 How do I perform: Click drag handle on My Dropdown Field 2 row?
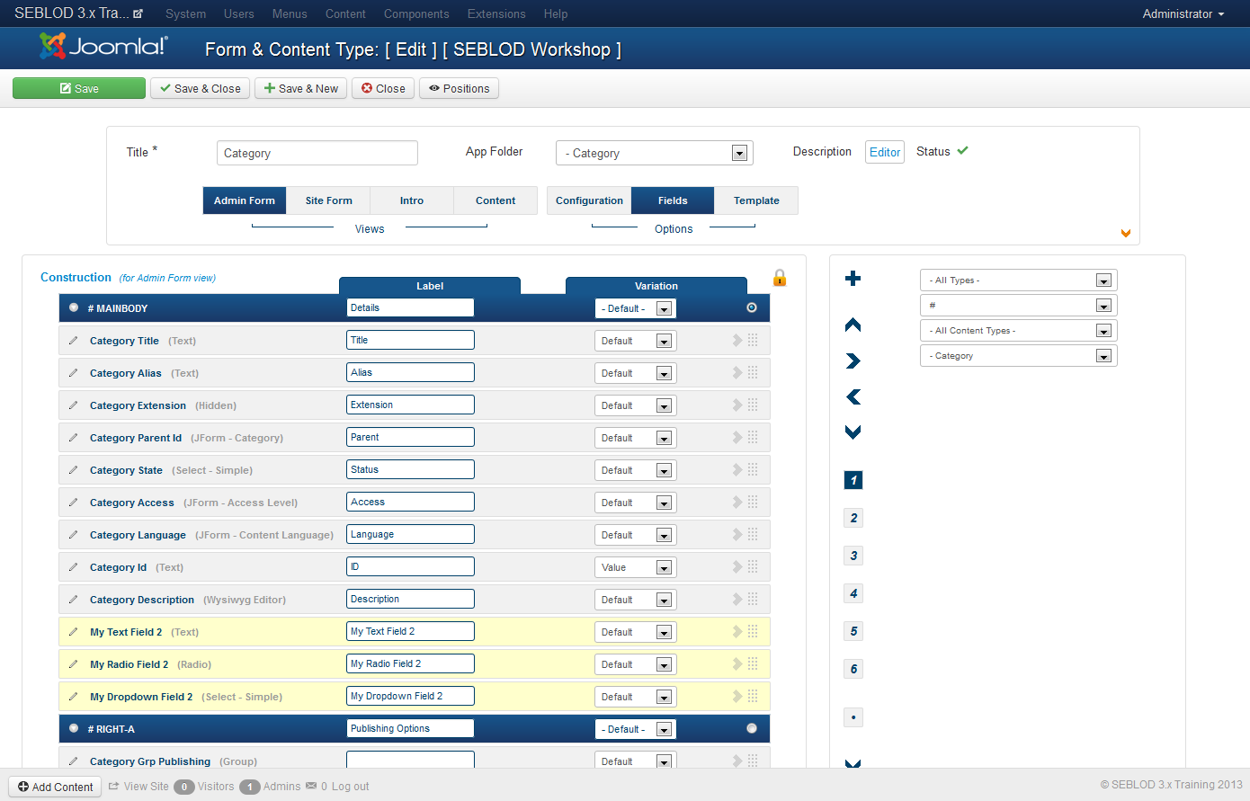click(x=753, y=696)
